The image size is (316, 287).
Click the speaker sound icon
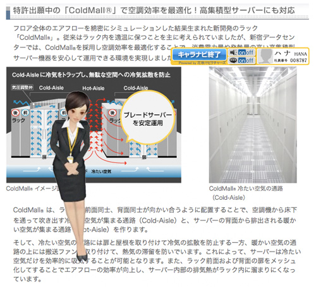233,52
